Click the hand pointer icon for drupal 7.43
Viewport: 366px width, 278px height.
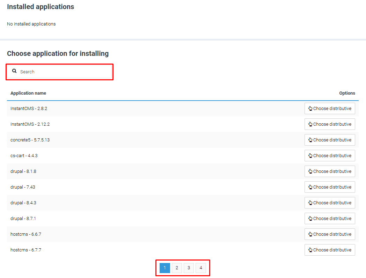coord(310,187)
